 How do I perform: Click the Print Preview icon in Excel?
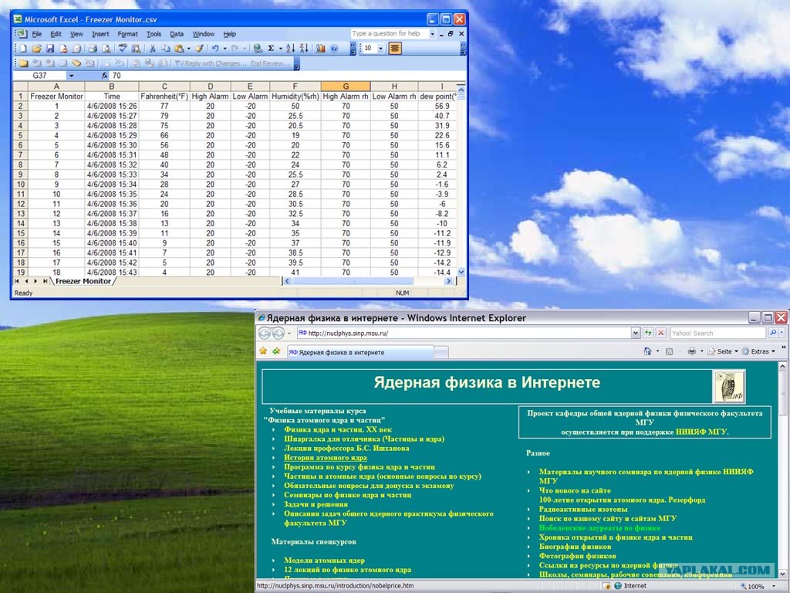pyautogui.click(x=106, y=49)
